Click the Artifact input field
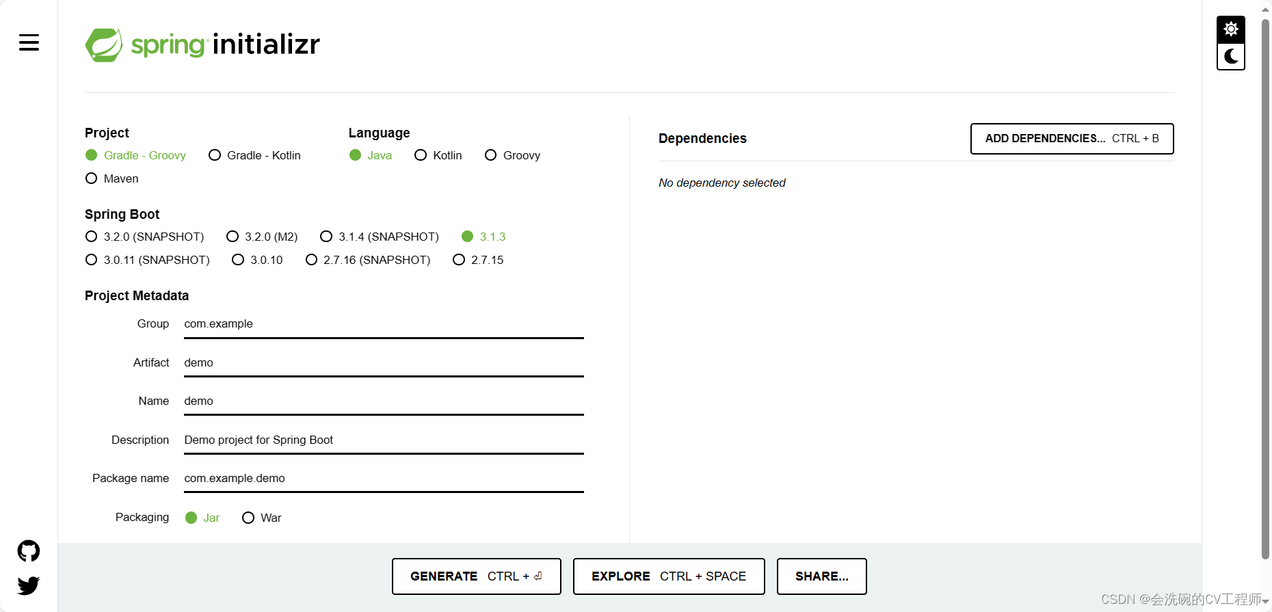This screenshot has height=612, width=1272. (384, 363)
